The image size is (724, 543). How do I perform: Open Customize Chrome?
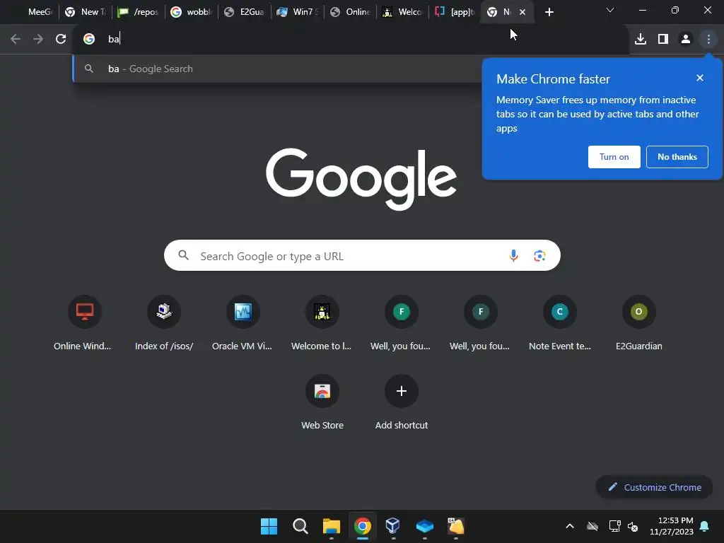tap(654, 487)
